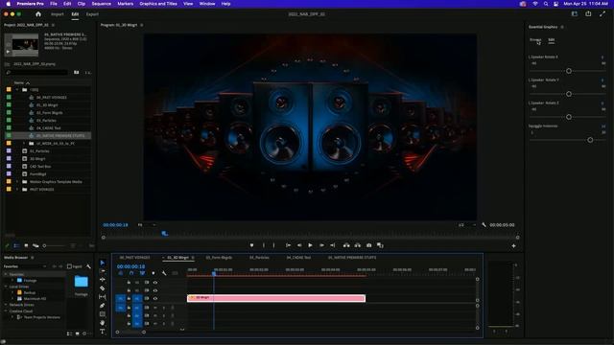Select the Track Select Forward tool
Viewport: 614px width, 345px height.
tap(103, 271)
